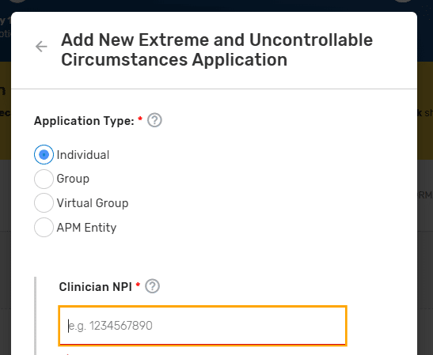The image size is (433, 355).
Task: Select the Group radio button
Action: point(44,179)
